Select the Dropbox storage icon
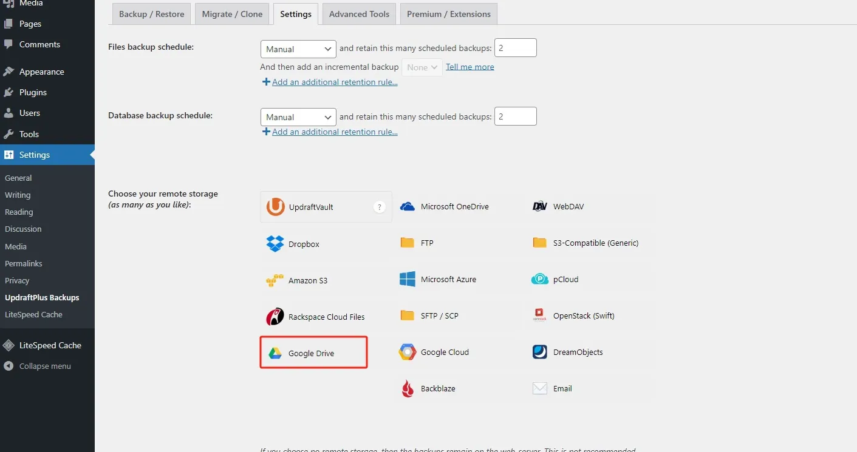This screenshot has height=452, width=857. click(x=275, y=244)
